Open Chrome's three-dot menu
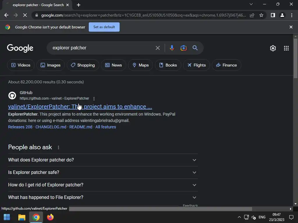 pos(292,15)
